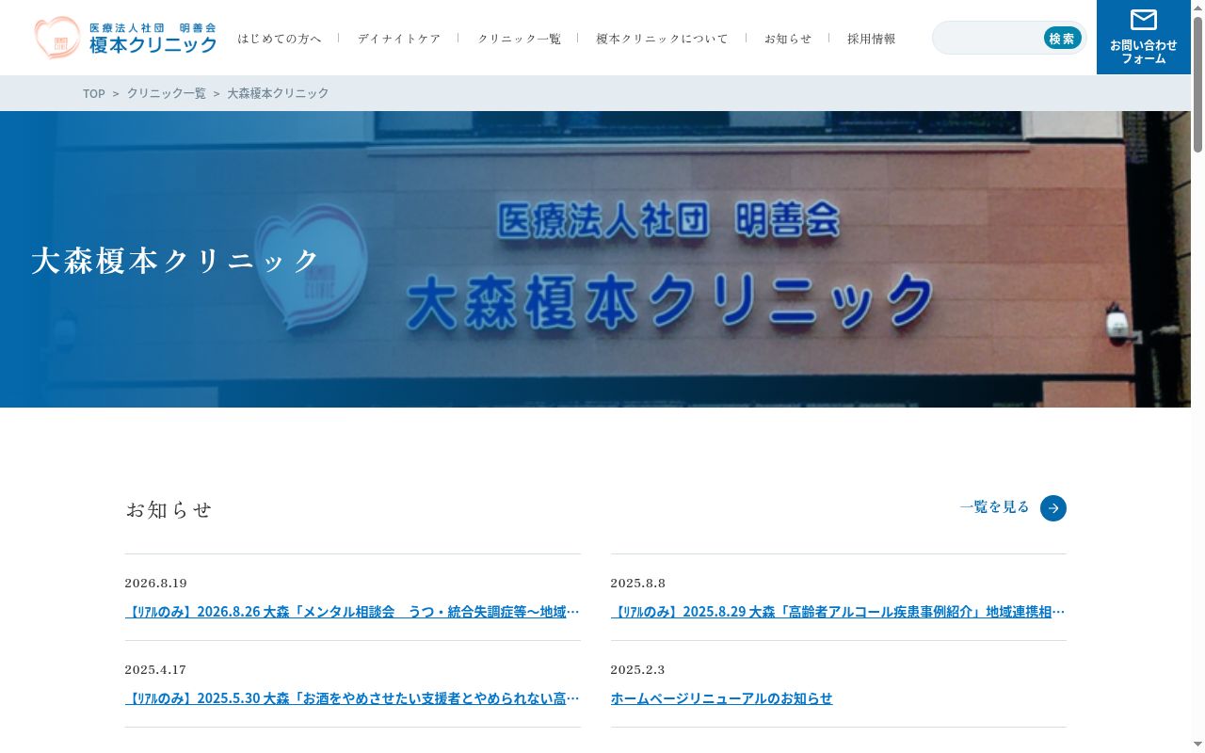Click the circular arrow icon beside 一覧を見る
Screen dimensions: 1205x753
[x=1053, y=508]
